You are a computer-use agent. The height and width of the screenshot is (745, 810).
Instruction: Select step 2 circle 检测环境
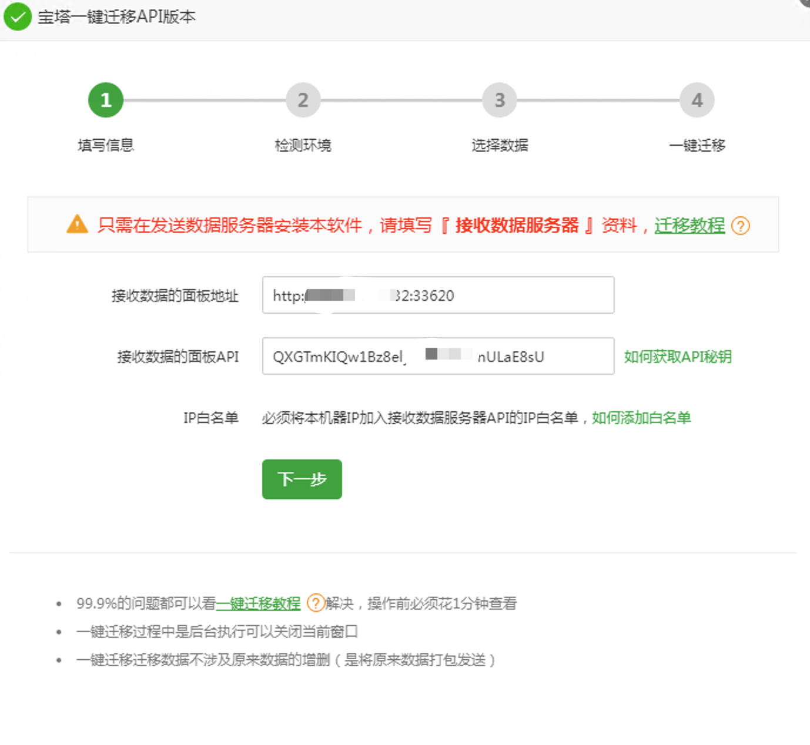303,100
